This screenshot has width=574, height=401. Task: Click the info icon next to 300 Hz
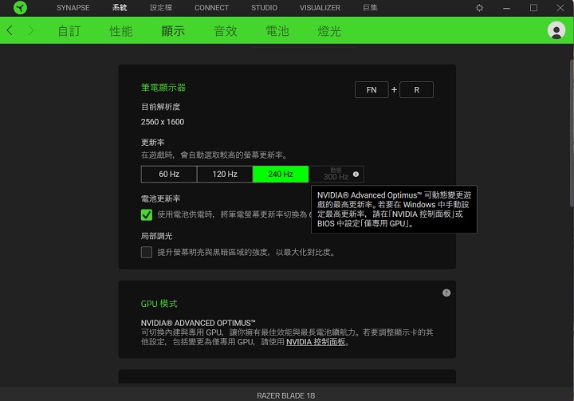click(356, 175)
